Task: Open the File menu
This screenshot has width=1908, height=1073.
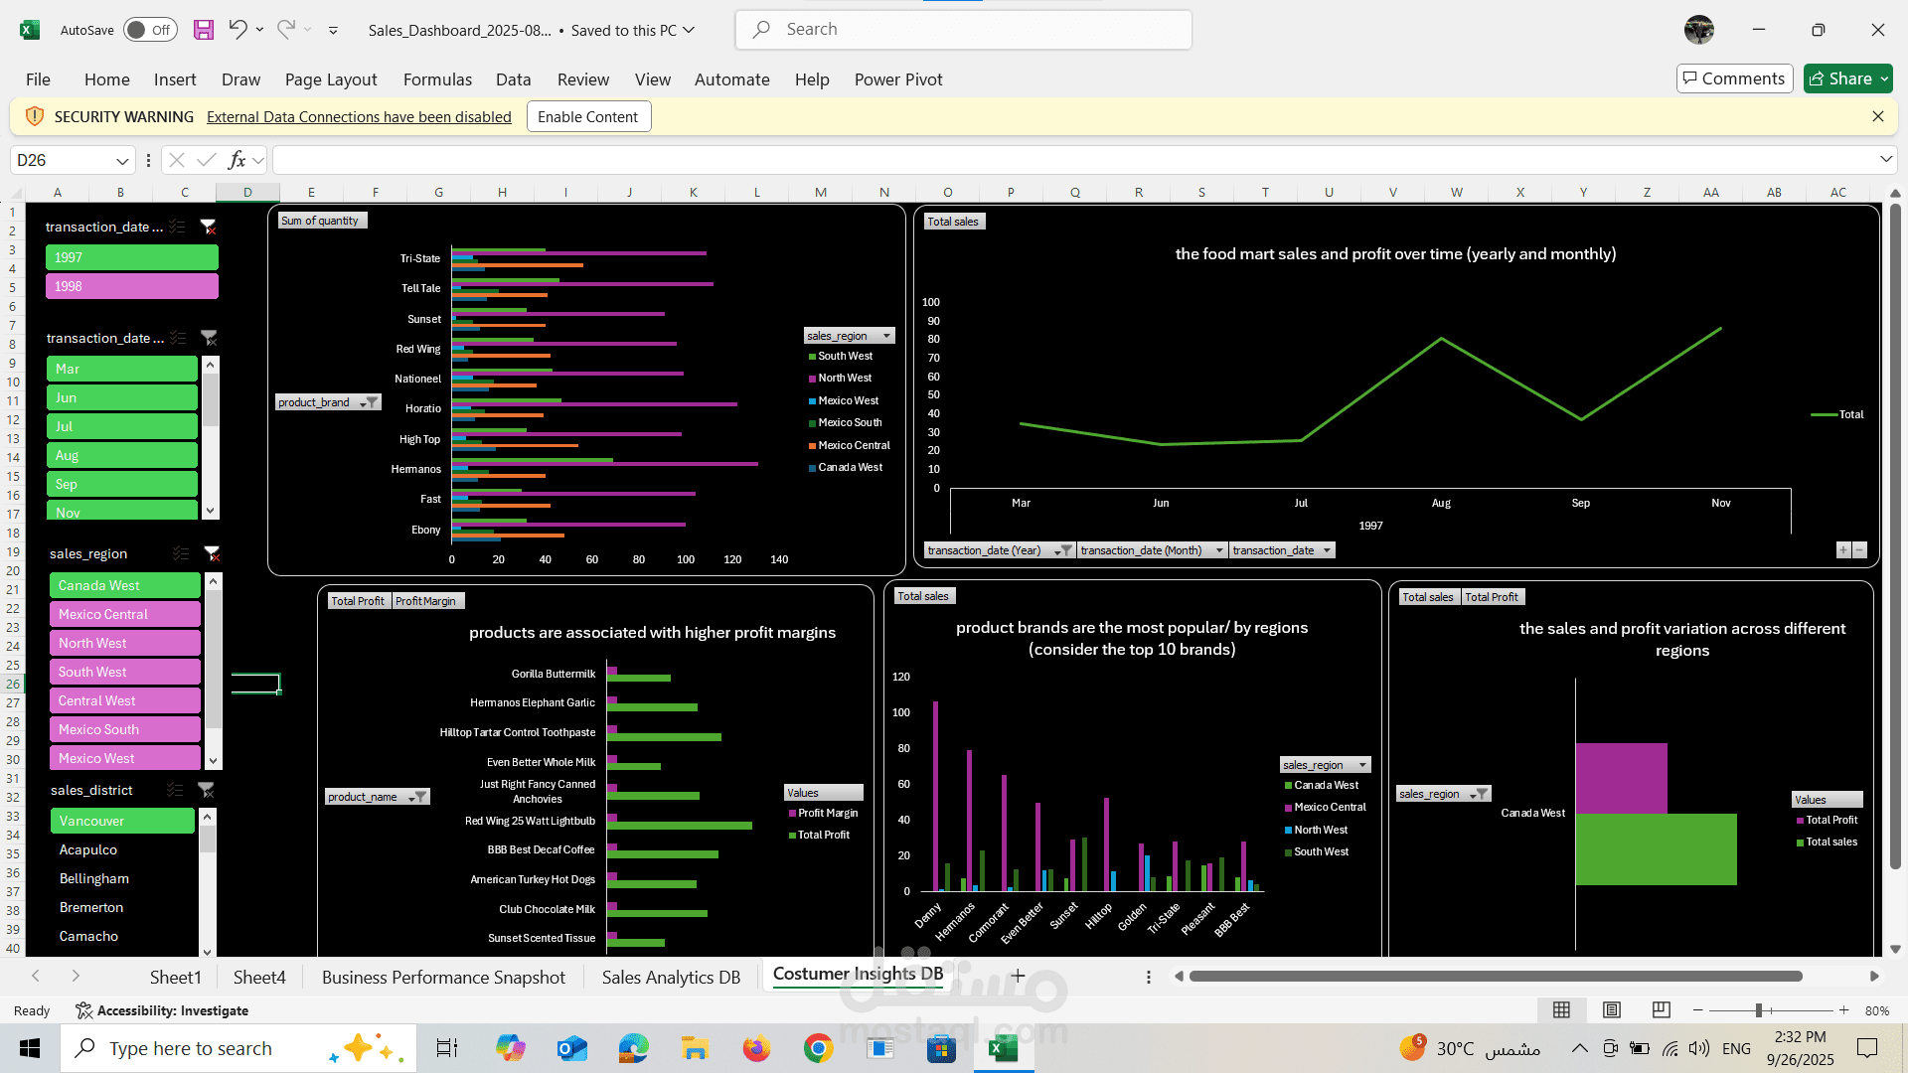Action: click(x=38, y=79)
